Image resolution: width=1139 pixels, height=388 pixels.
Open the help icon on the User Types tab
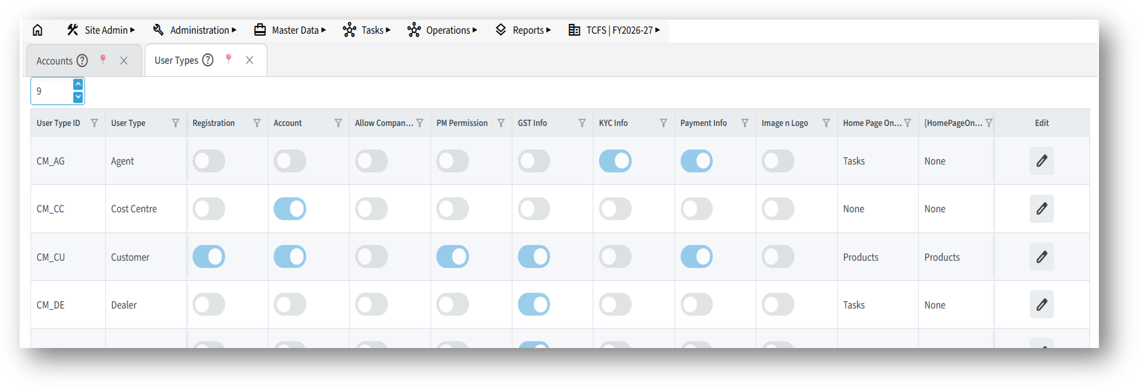click(x=208, y=60)
